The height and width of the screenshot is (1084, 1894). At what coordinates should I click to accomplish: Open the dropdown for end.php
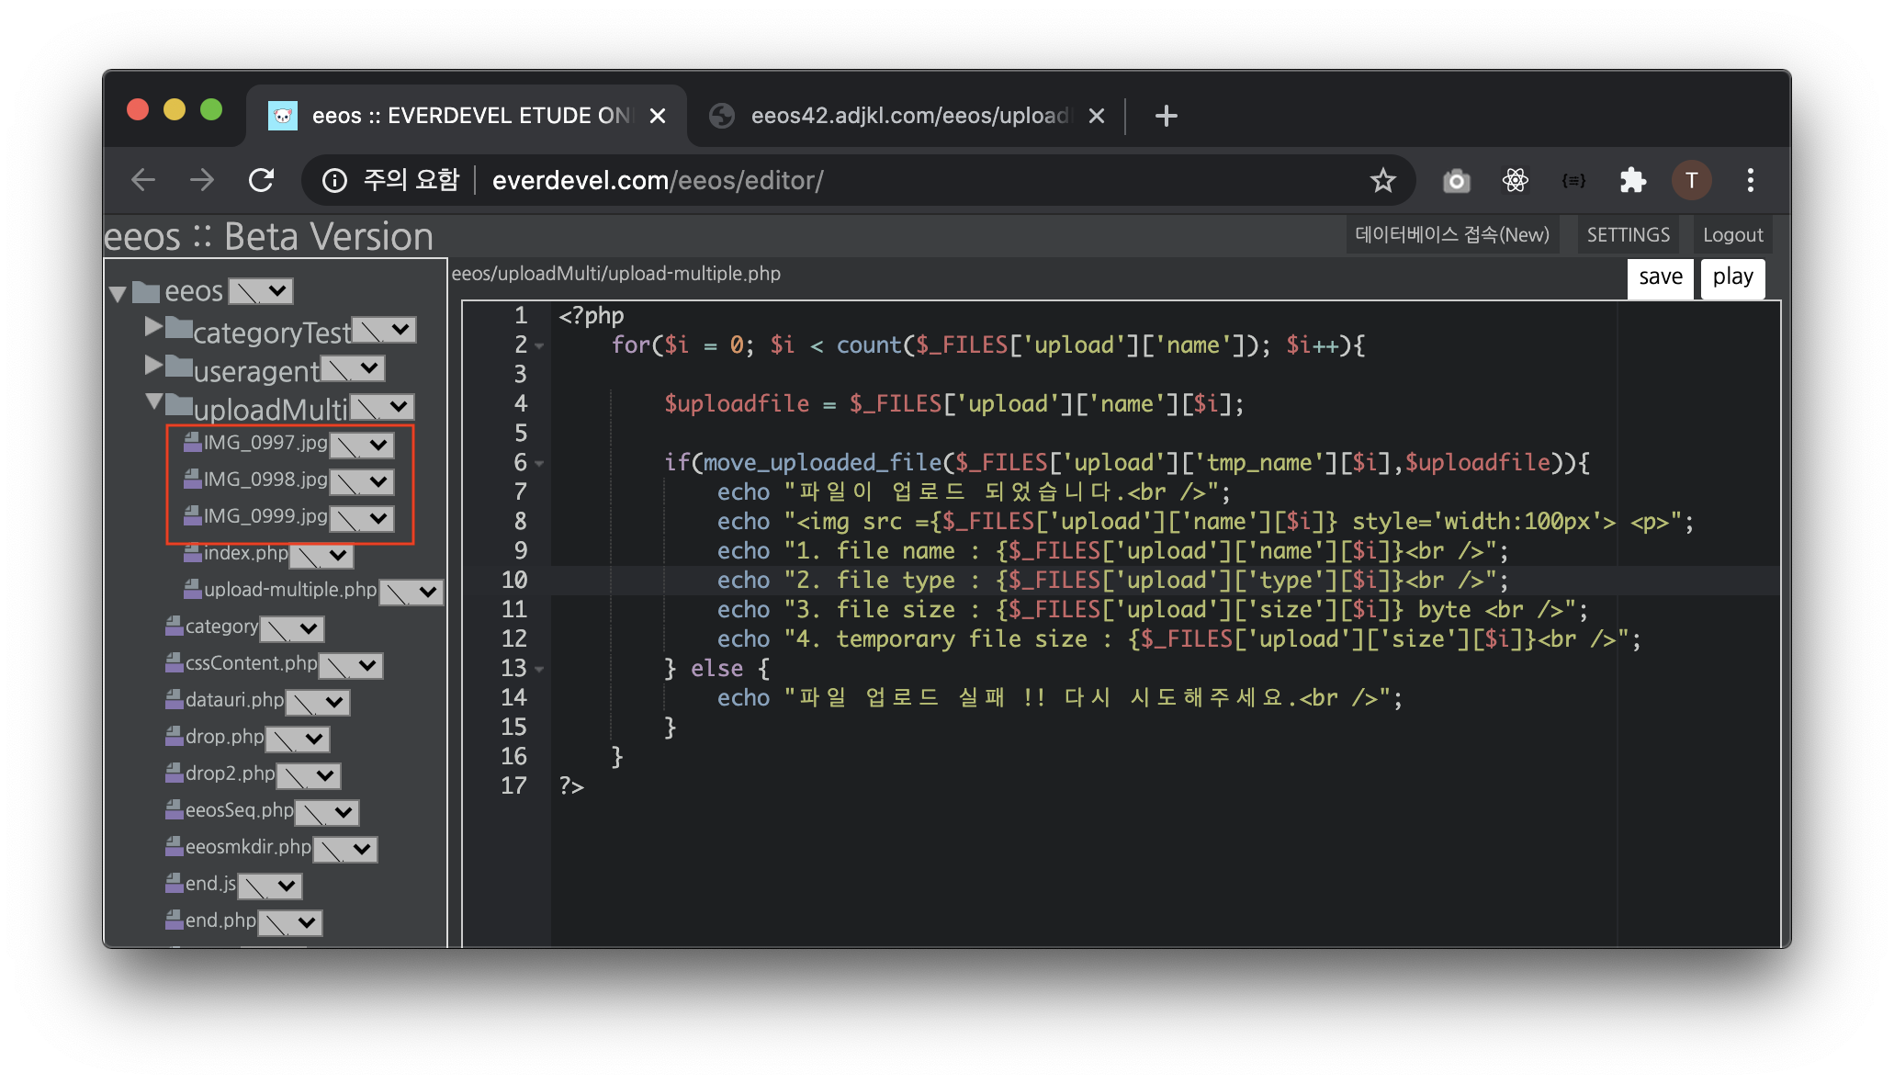tap(290, 922)
